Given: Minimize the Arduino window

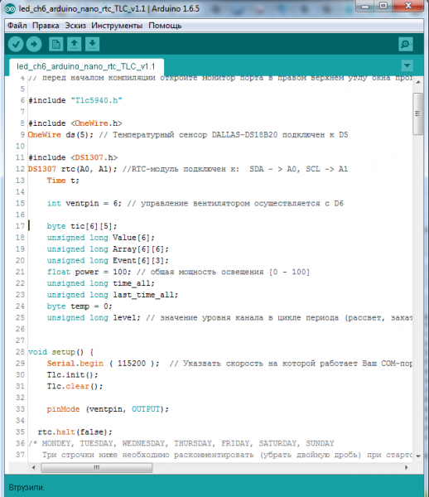Looking at the screenshot, I should (x=365, y=6).
